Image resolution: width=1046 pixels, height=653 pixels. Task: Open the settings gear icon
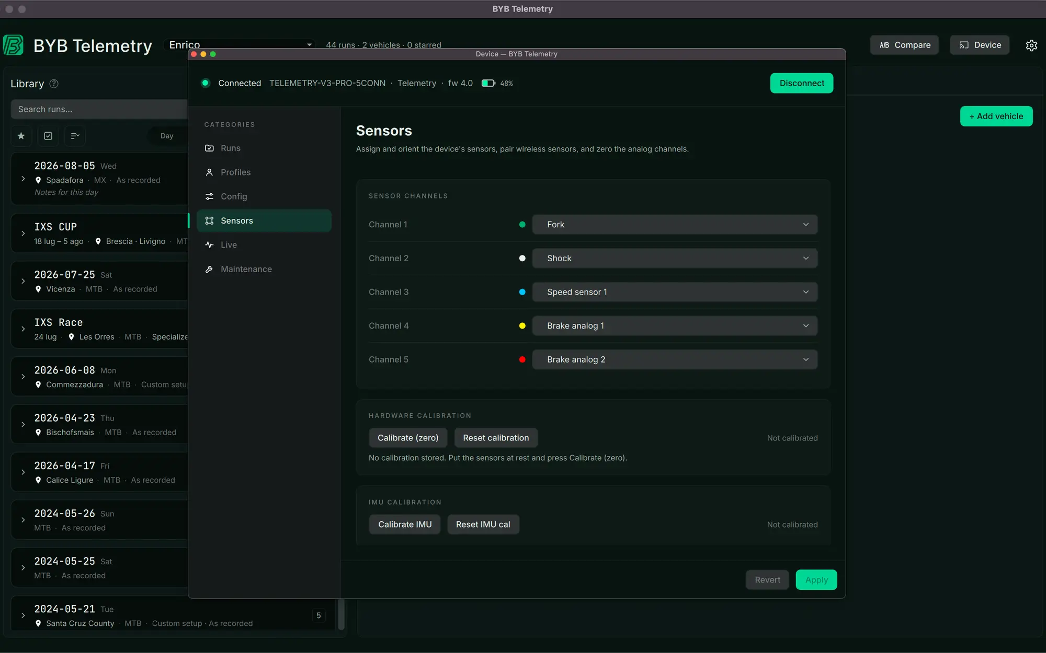tap(1031, 45)
